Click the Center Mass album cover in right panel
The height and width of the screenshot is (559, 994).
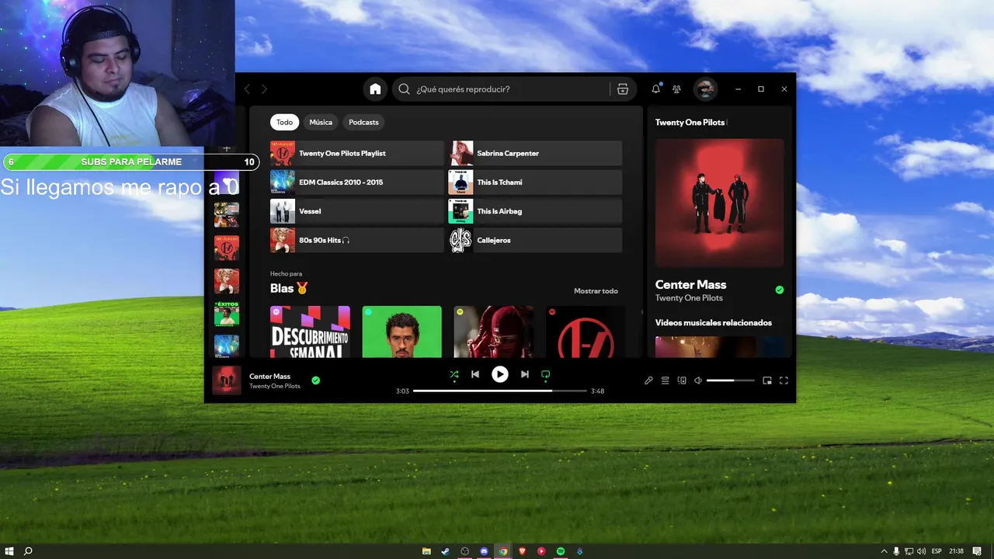(719, 203)
